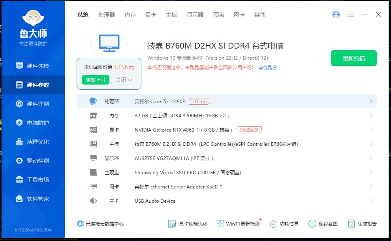Click 英特尔 Core i5-14490F text
Screen dimensions: 391x241
(160, 101)
